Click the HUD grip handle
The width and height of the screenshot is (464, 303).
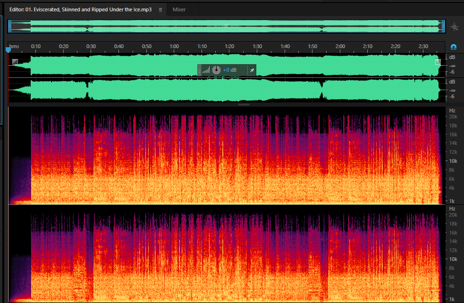click(200, 70)
